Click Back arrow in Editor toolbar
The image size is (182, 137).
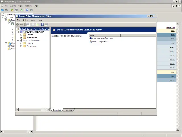point(18,25)
